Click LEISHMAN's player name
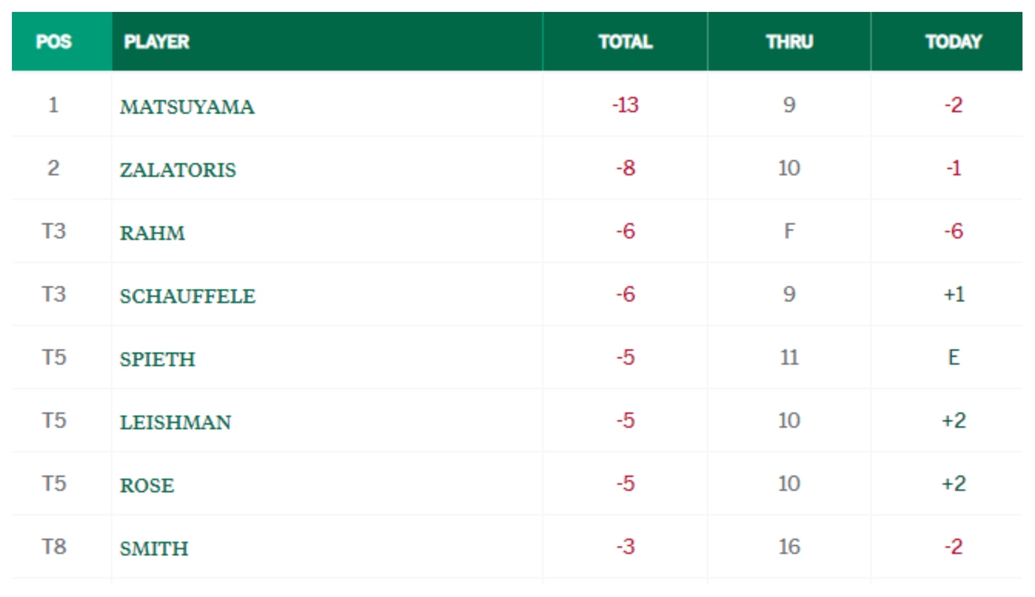 (175, 422)
